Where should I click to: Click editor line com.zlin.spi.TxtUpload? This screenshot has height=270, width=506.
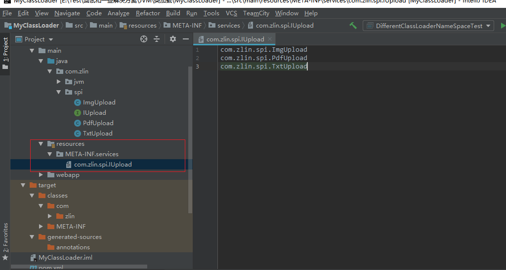pos(264,67)
